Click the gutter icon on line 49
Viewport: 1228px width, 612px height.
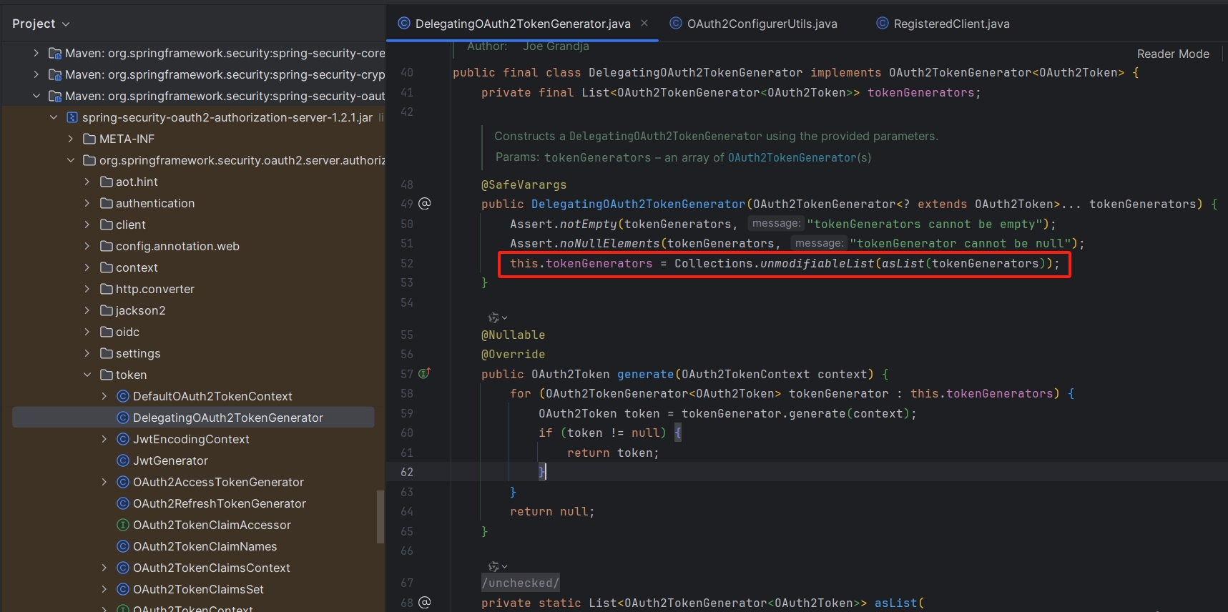(424, 204)
